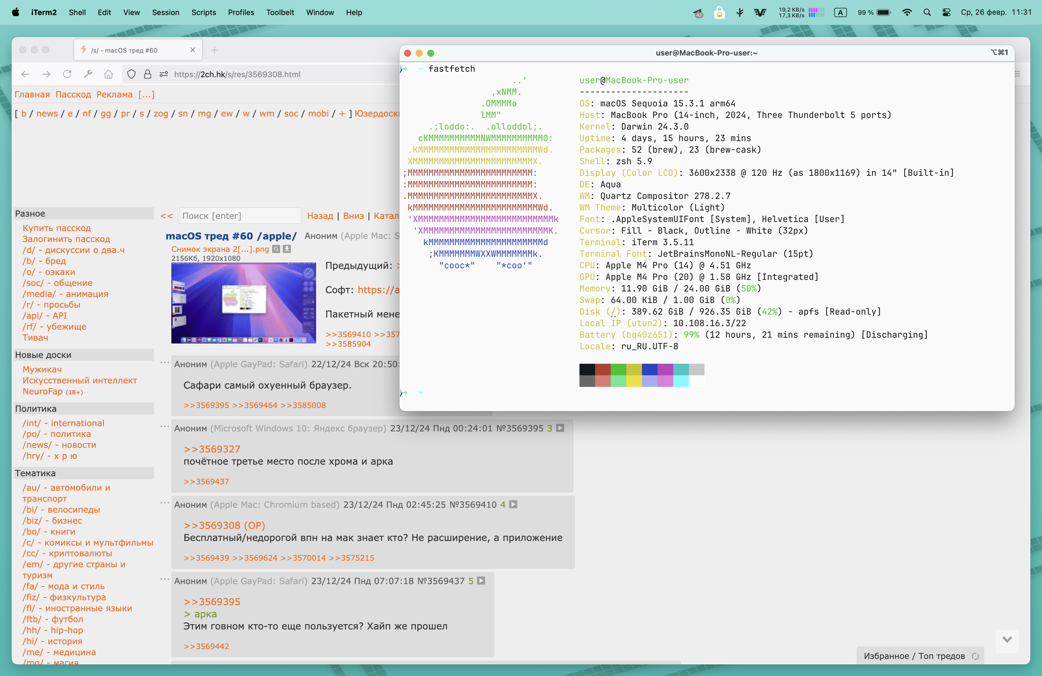Click the Wi-Fi status icon

[x=907, y=12]
